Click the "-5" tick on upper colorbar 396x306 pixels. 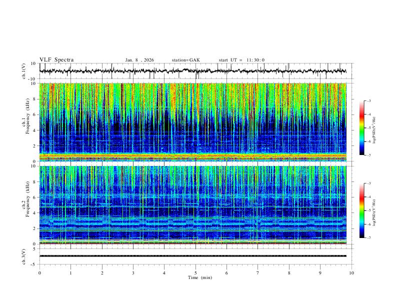[368, 128]
